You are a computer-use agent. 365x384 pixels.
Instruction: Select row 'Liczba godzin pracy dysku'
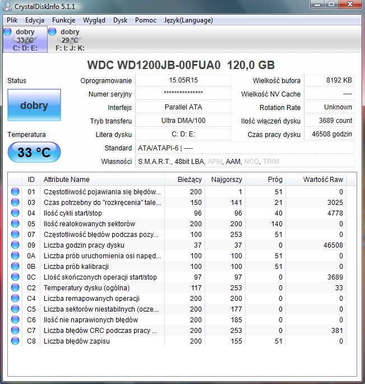(x=177, y=245)
